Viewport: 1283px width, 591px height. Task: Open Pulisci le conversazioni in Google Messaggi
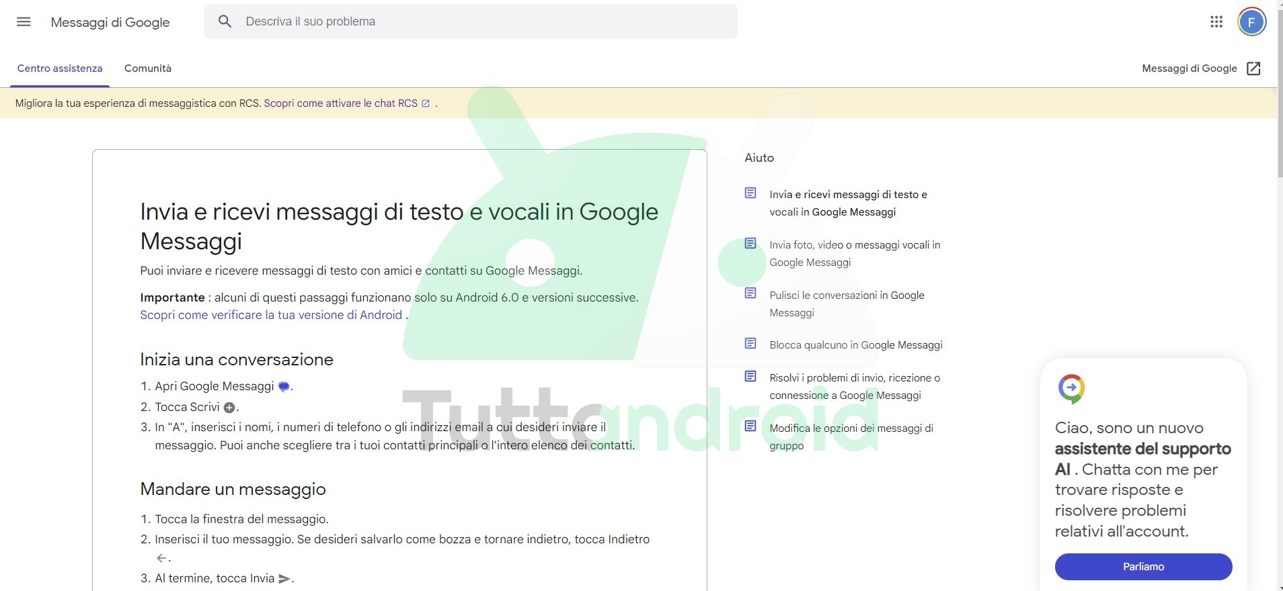click(x=847, y=304)
